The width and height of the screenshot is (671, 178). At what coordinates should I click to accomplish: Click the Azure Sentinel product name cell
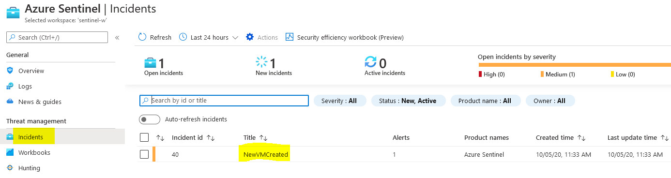(485, 154)
